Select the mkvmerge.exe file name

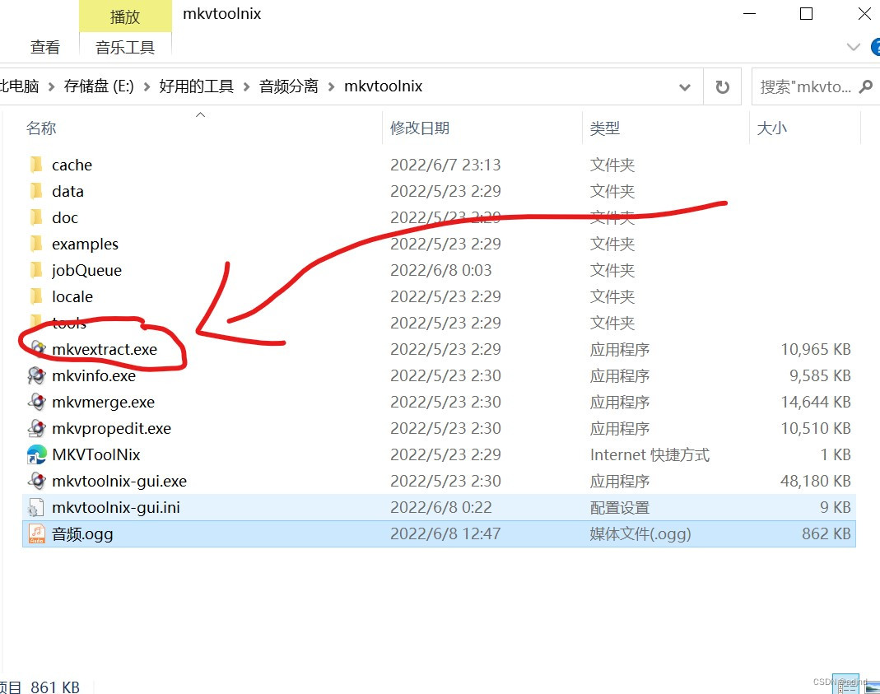point(103,403)
